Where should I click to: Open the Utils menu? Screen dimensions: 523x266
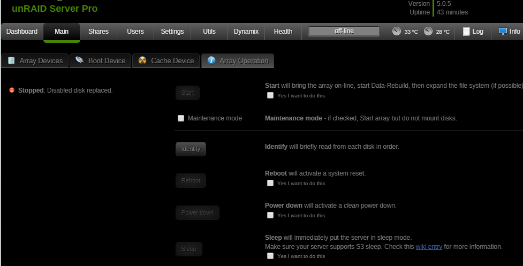(209, 32)
